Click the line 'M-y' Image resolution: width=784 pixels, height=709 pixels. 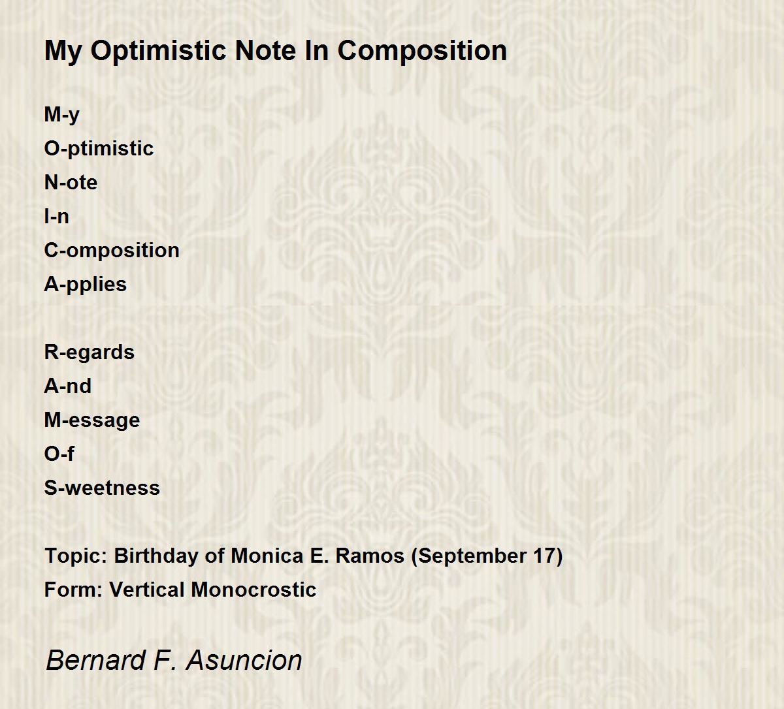pos(62,115)
